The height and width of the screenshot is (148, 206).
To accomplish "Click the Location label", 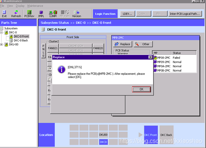I will coord(46,135).
